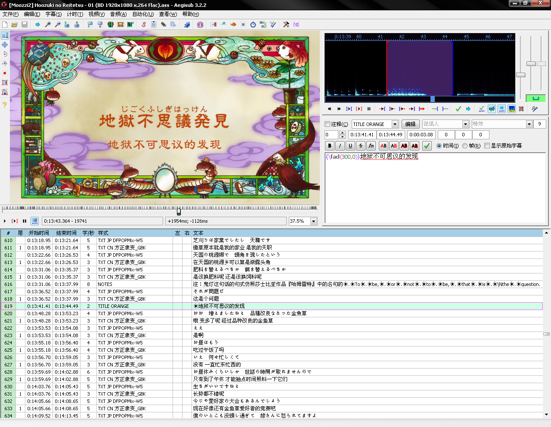Toggle spectrum analyzer display mode

pyautogui.click(x=511, y=109)
